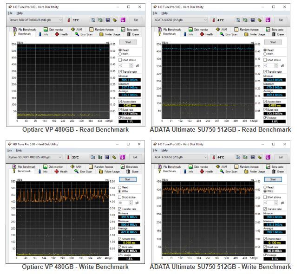Click thermometer icon beside 41°C in ADATA Read window
Screen dimensions: 308x274
pyautogui.click(x=214, y=20)
